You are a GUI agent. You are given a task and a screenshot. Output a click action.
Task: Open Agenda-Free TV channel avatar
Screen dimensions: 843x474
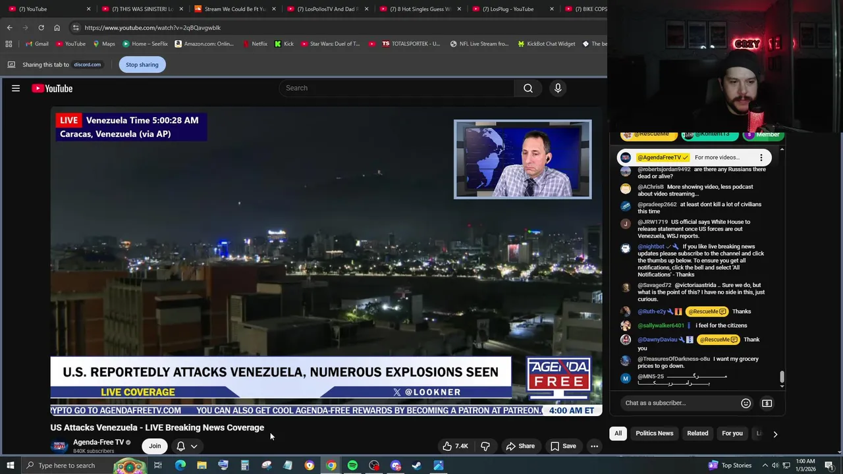click(59, 446)
